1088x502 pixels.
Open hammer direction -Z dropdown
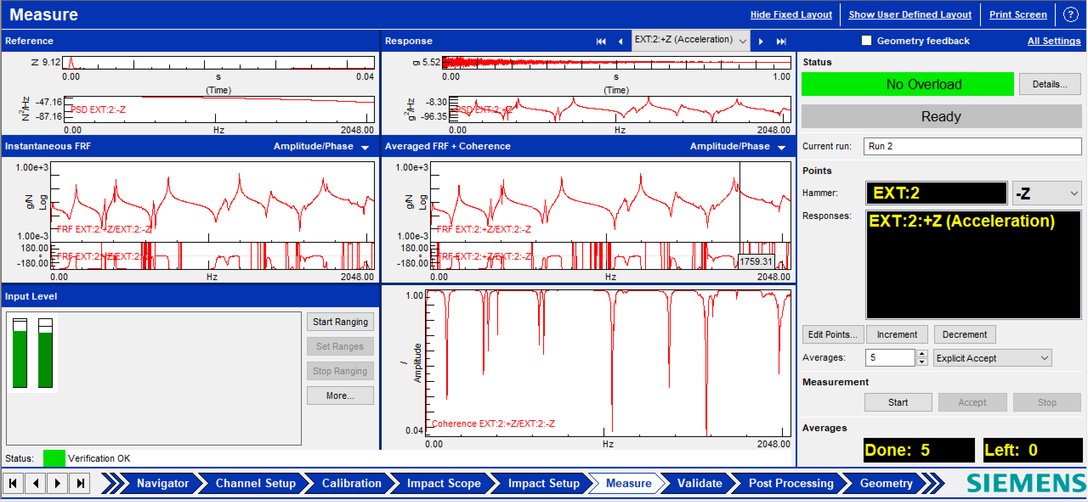1047,194
